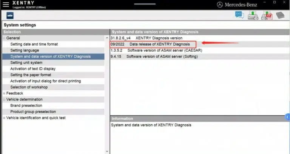The width and height of the screenshot is (290, 154).
Task: Select Activation of text ID display
Action: [33, 69]
